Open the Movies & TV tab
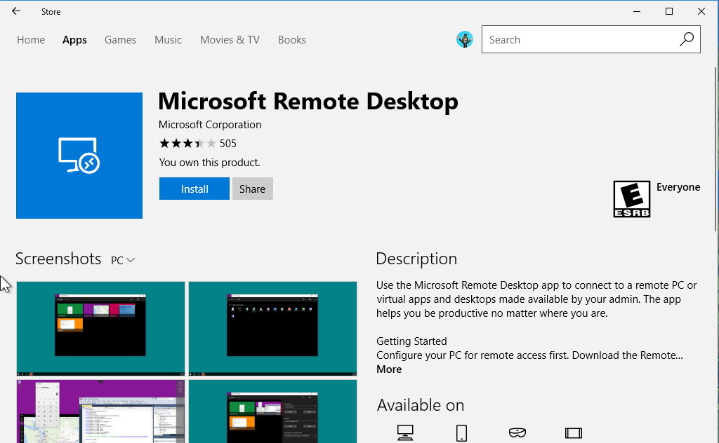The width and height of the screenshot is (719, 443). [230, 40]
